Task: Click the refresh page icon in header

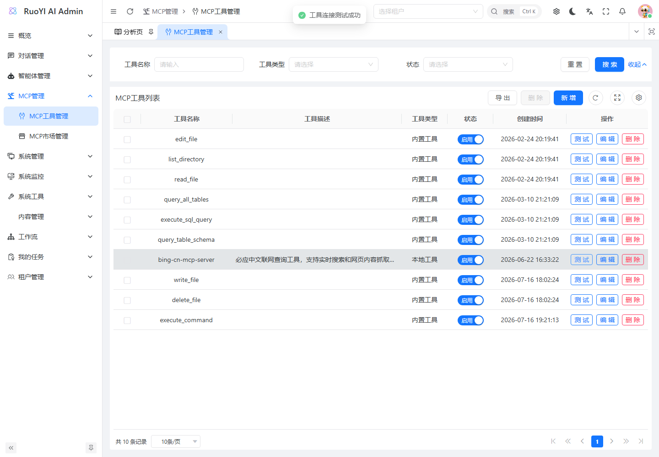Action: click(x=130, y=11)
